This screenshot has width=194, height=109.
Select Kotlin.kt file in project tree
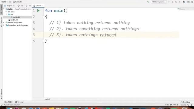coord(16,17)
